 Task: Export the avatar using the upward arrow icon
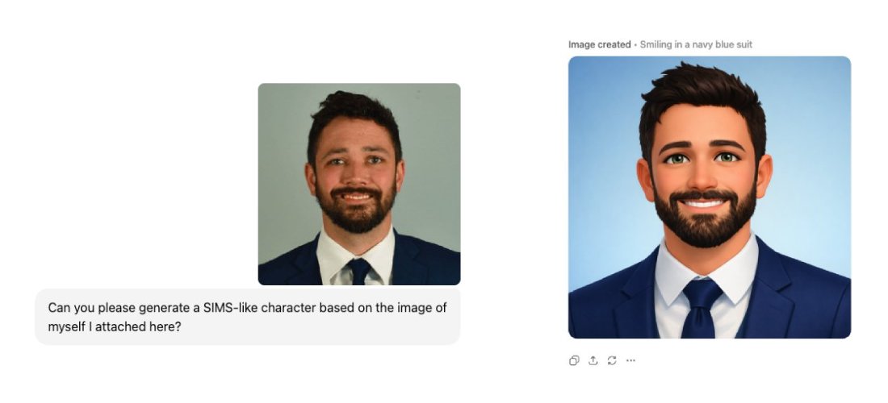coord(593,360)
